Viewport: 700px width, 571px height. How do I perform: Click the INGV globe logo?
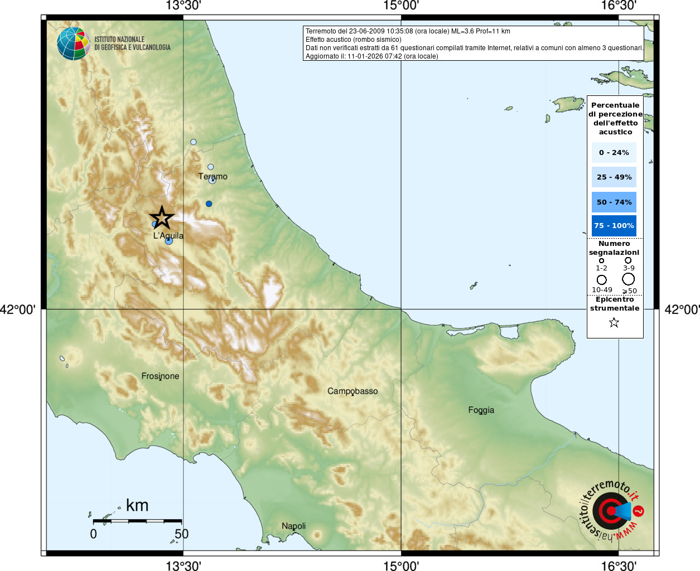click(74, 43)
